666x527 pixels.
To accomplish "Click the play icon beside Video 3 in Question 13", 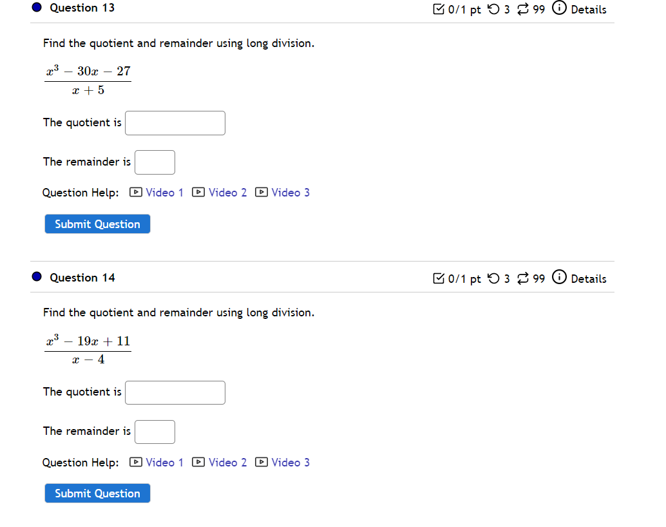I will point(262,192).
